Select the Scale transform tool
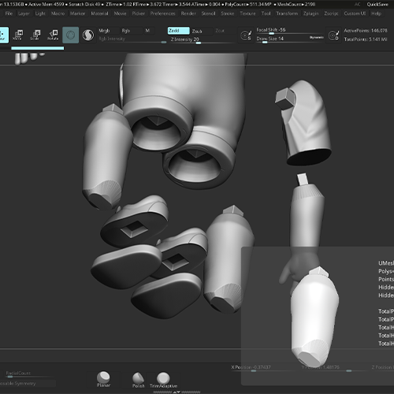The height and width of the screenshot is (394, 394). coord(35,35)
